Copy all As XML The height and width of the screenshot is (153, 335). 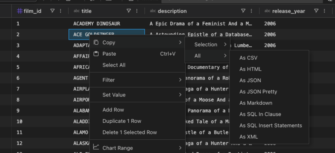[x=269, y=137]
